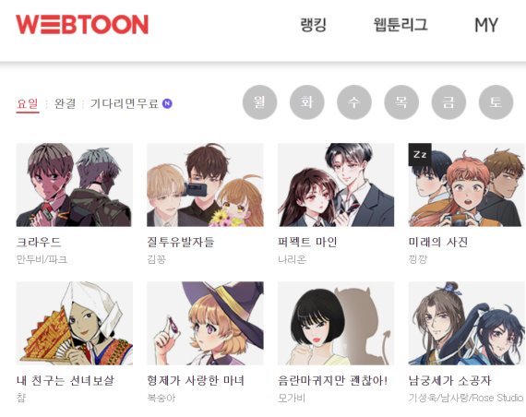Open the 웹툰리그 menu
Screen dimensions: 526x417
400,25
